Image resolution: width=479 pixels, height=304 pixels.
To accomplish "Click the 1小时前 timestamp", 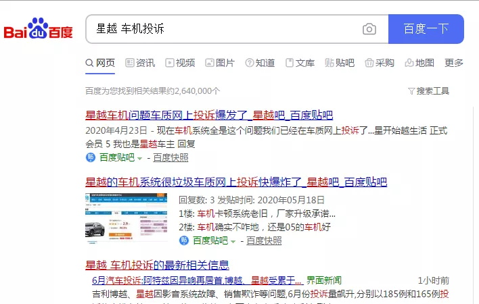I will click(x=434, y=281).
